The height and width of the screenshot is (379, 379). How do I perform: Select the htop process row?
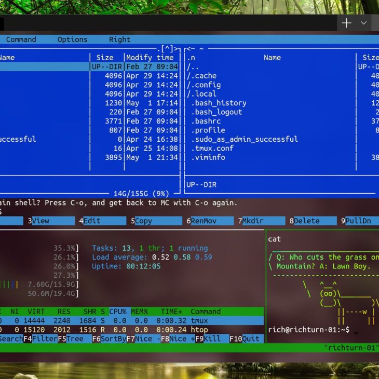[x=132, y=330]
